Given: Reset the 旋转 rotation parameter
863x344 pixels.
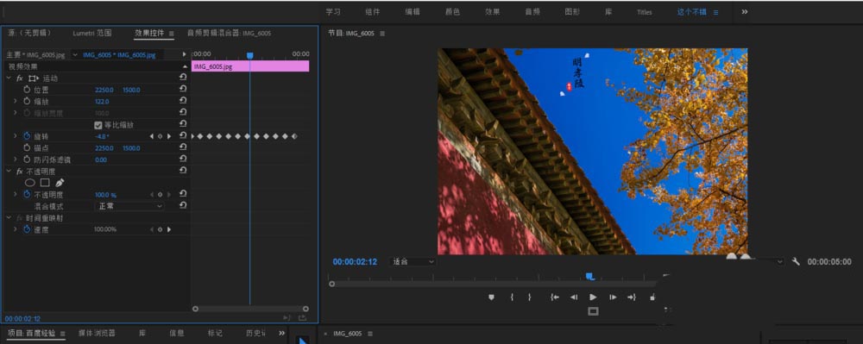Looking at the screenshot, I should [183, 135].
